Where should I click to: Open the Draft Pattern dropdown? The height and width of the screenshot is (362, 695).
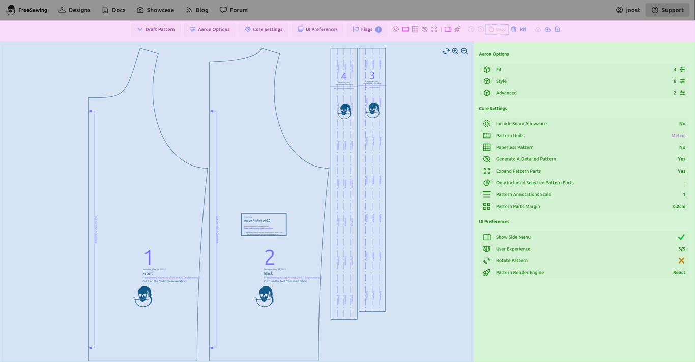coord(156,29)
